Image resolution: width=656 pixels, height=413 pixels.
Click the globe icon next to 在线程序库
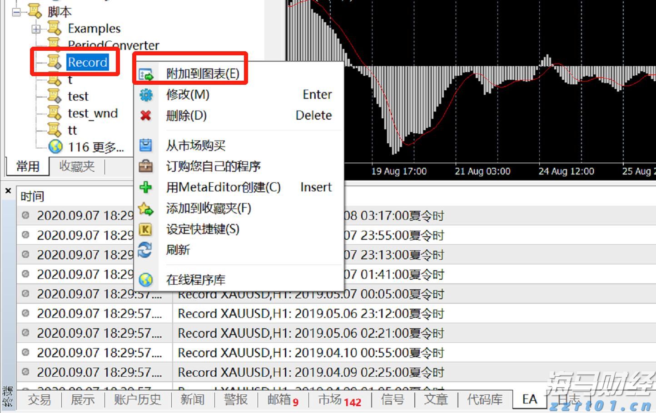[145, 280]
